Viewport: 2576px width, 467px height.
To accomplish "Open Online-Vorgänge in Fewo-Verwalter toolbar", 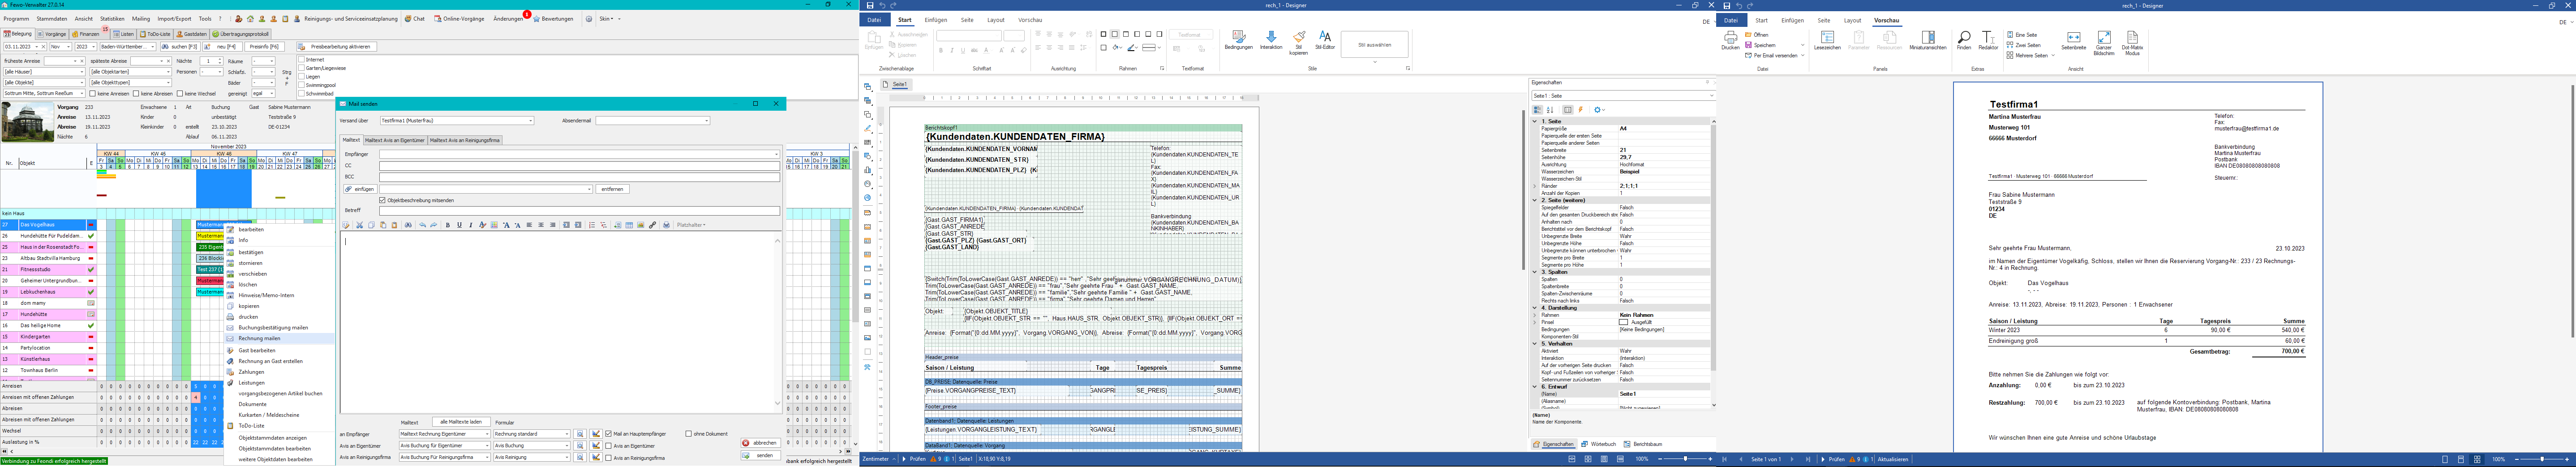I will coord(459,19).
